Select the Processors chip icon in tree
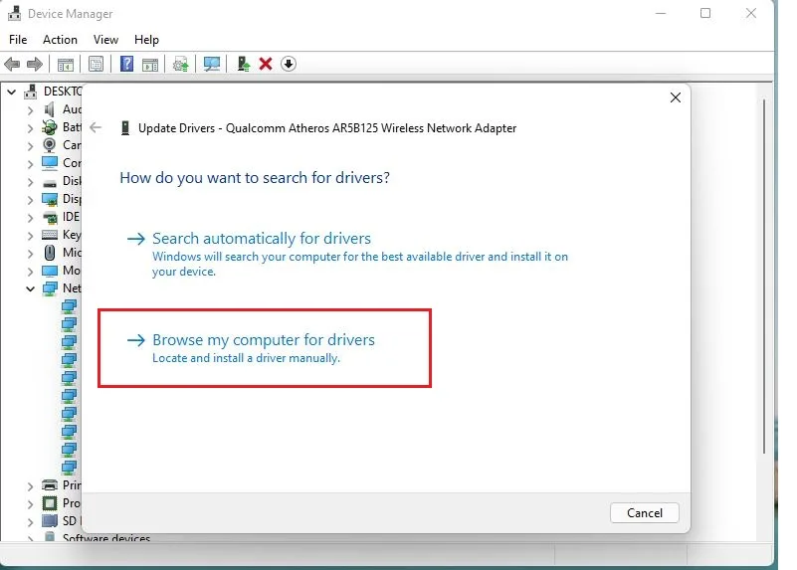797x570 pixels. pos(50,503)
